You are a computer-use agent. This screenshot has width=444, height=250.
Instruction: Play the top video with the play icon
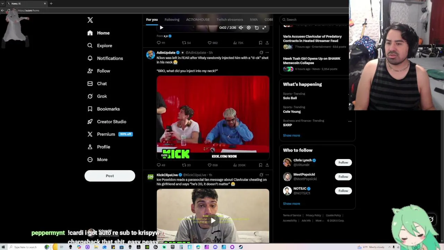point(161,27)
